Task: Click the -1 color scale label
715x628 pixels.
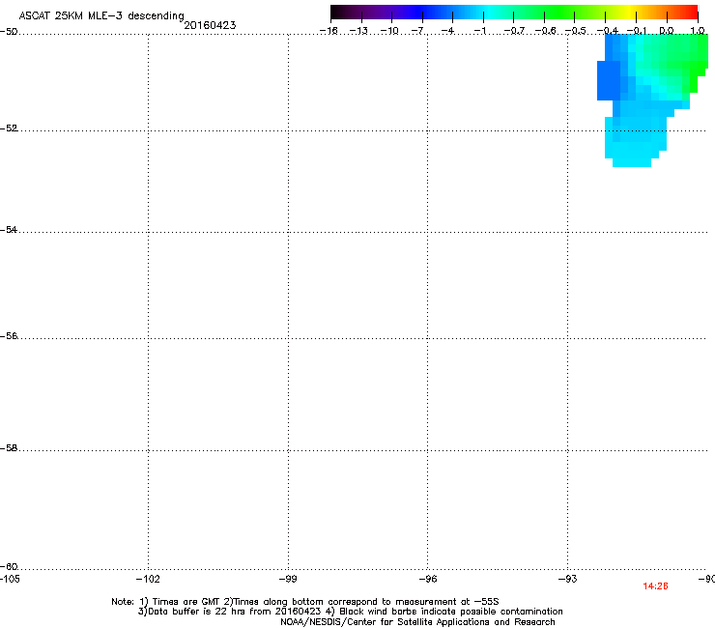Action: (x=479, y=31)
